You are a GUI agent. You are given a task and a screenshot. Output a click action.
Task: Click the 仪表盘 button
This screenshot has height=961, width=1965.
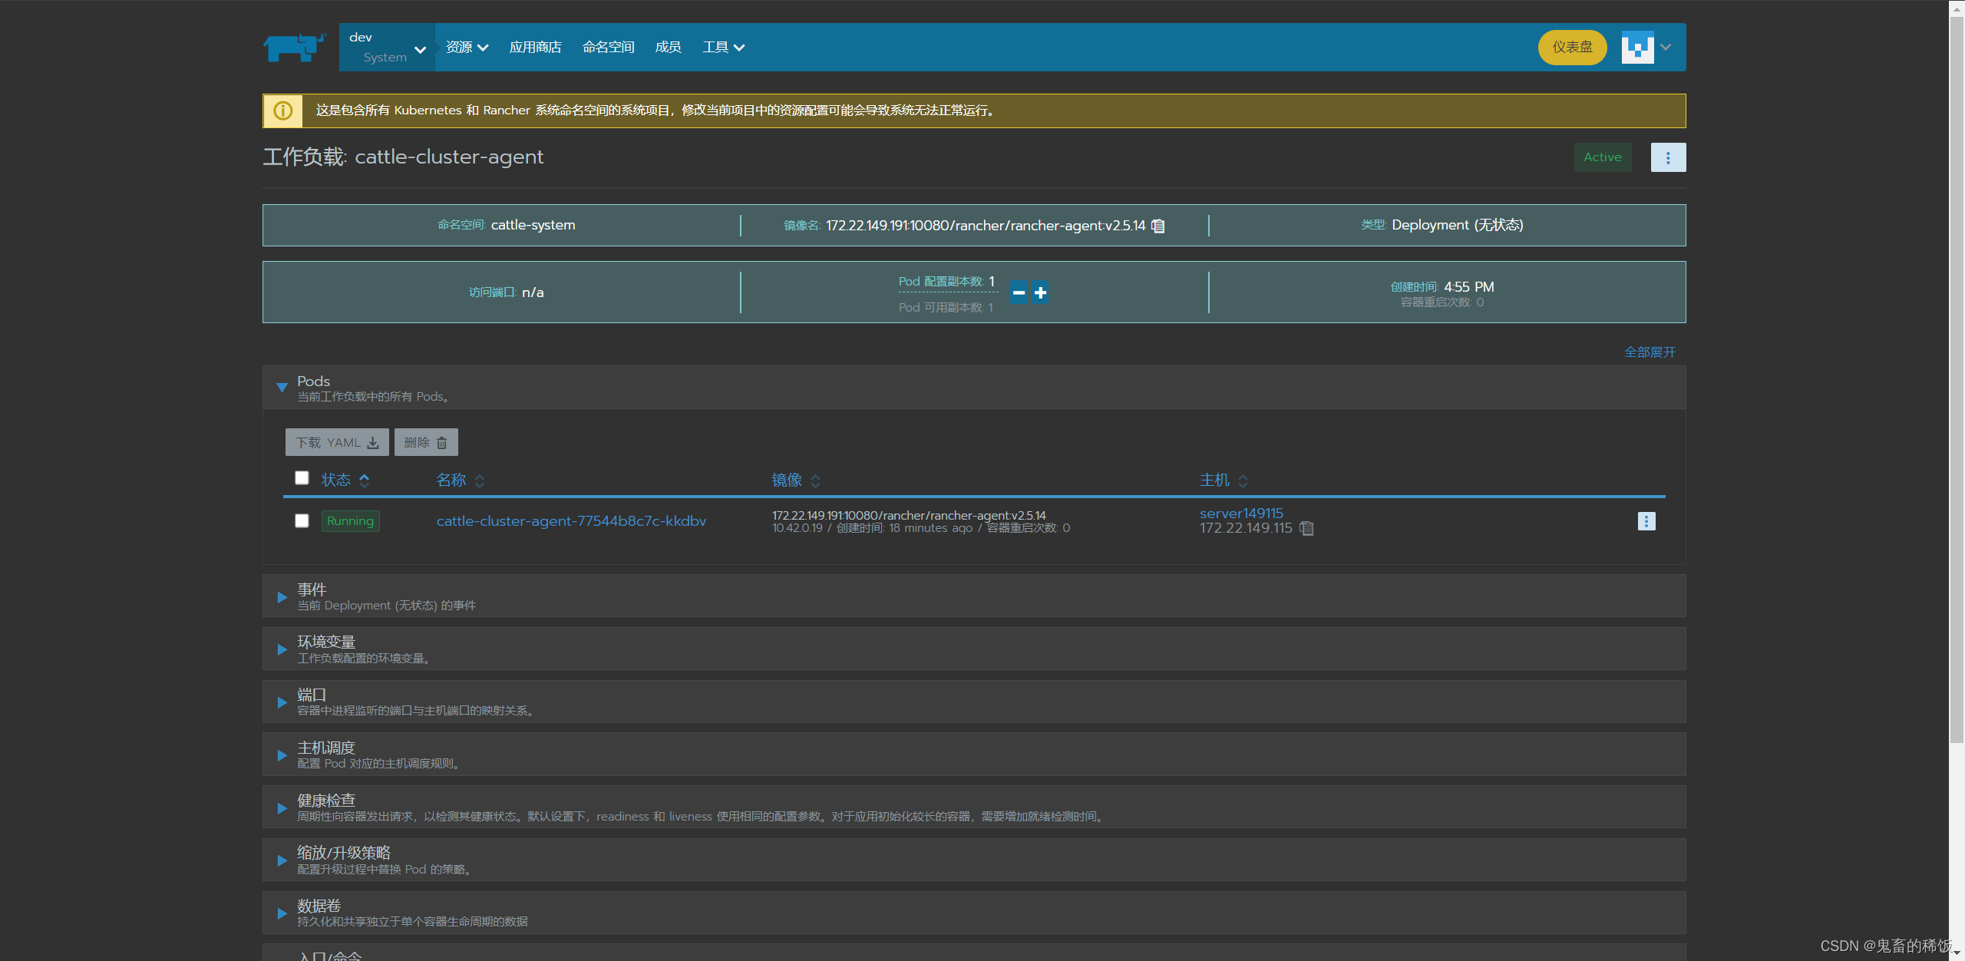(x=1571, y=48)
